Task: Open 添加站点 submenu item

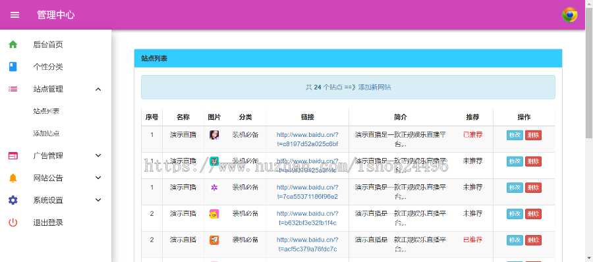Action: tap(46, 134)
